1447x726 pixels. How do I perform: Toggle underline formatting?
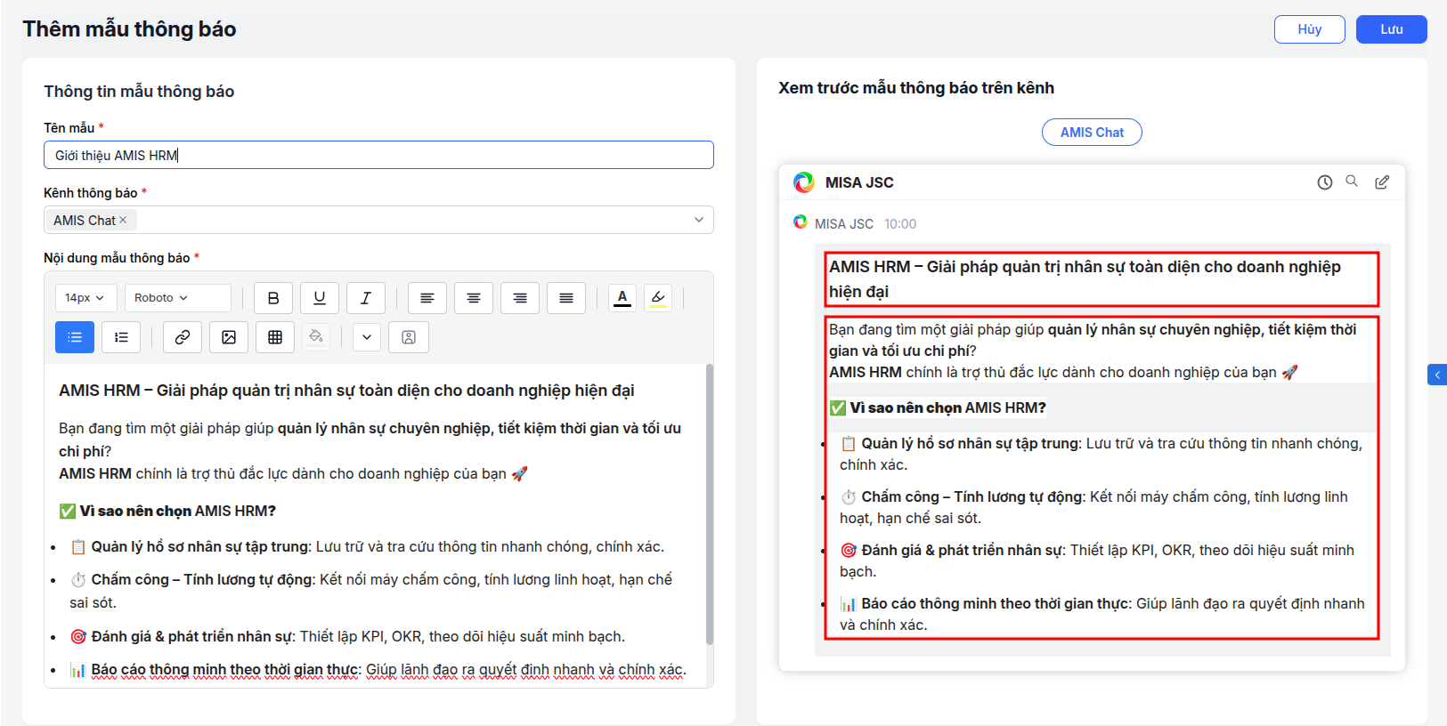(x=320, y=298)
